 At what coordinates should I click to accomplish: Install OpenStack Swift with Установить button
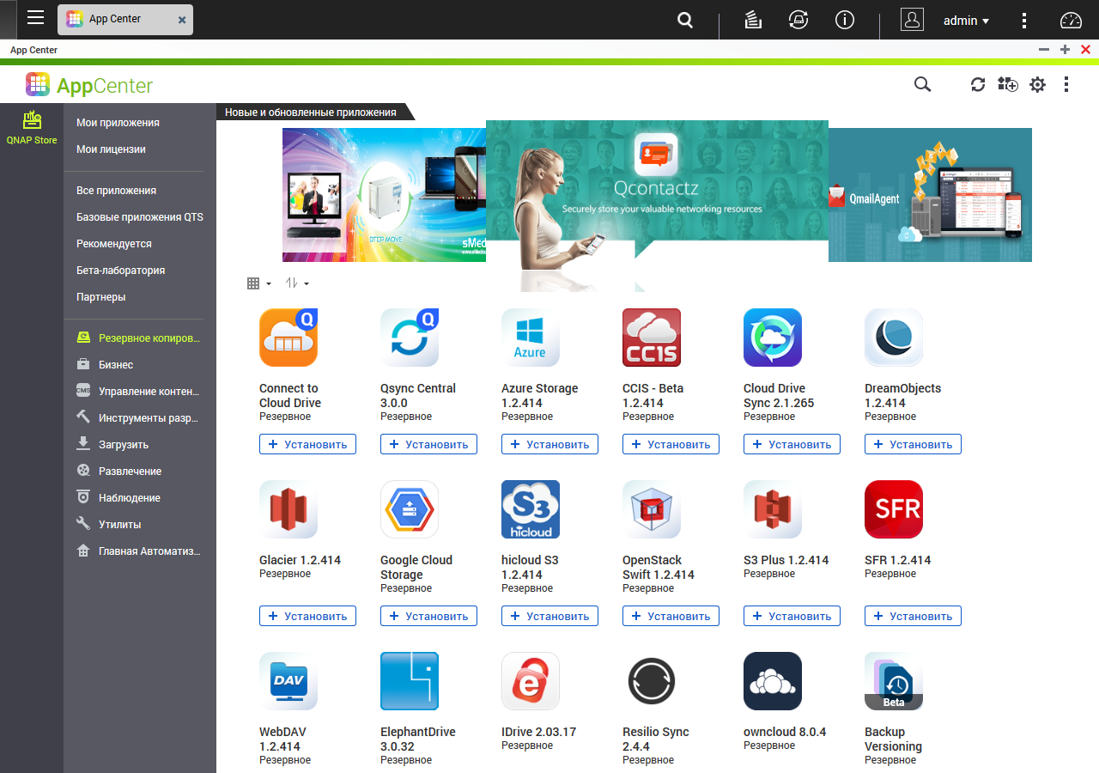coord(671,616)
